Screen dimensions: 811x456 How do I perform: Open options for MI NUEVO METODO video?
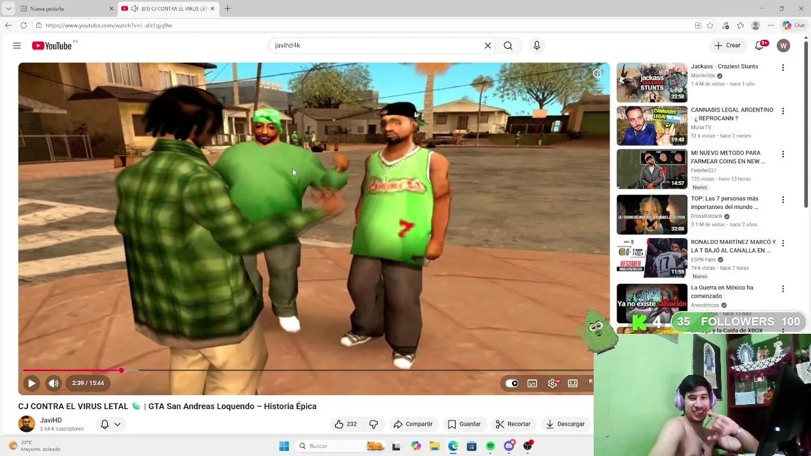click(x=783, y=155)
